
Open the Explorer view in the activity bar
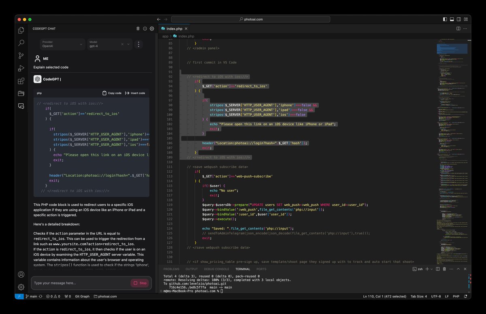coord(21,30)
